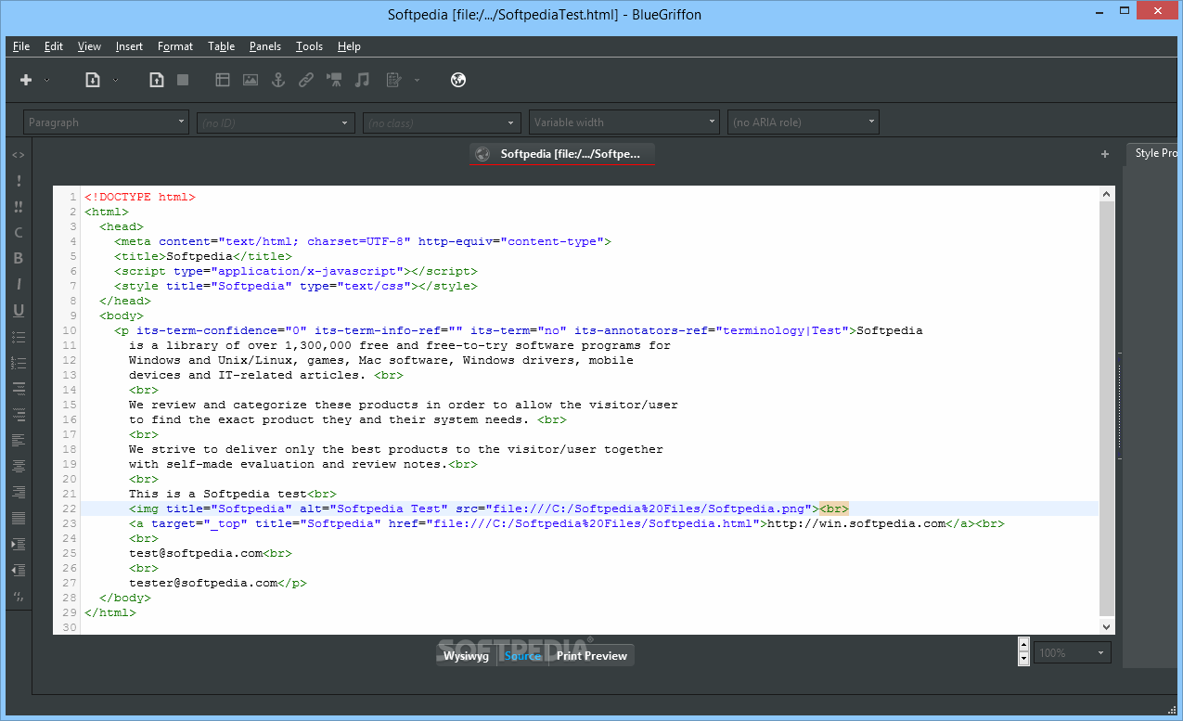
Task: Open the File menu
Action: click(21, 46)
